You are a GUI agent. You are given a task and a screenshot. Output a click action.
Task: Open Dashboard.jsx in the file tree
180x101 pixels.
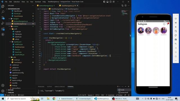(x=20, y=47)
